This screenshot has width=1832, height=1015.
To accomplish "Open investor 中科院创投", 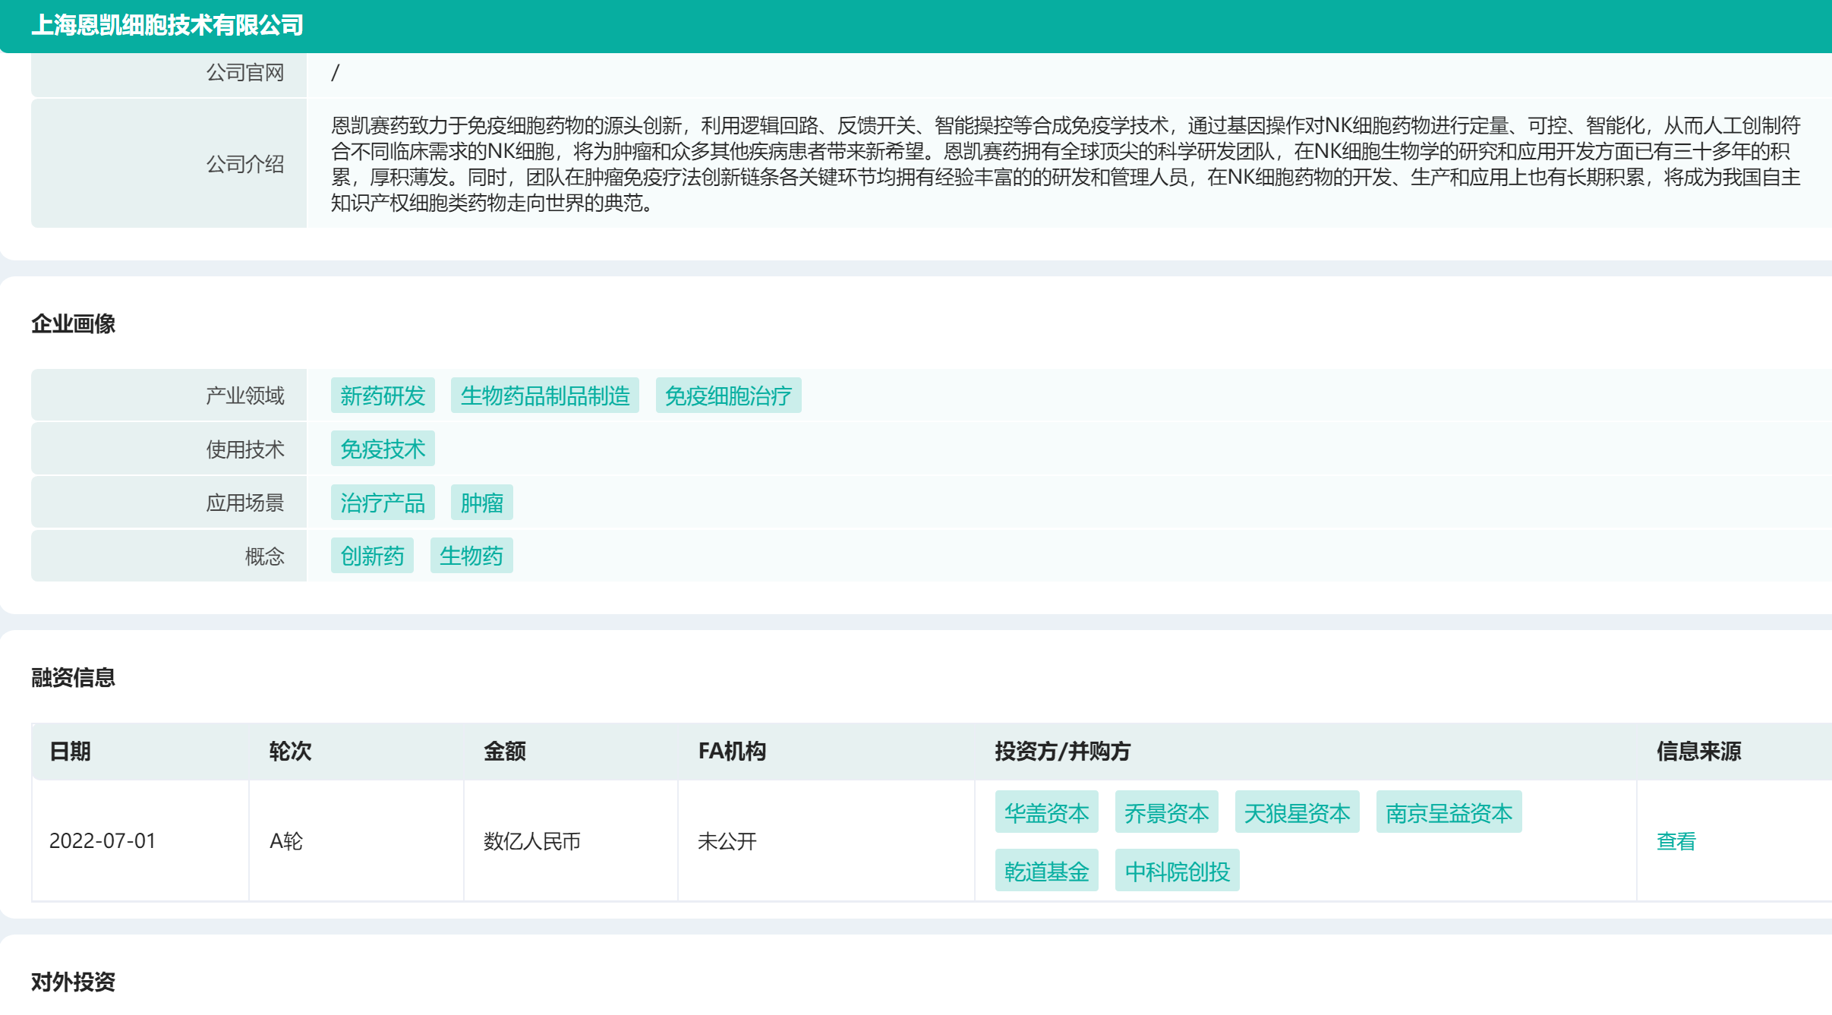I will (x=1177, y=871).
